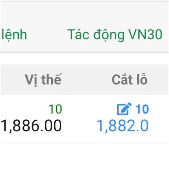
Task: Click the Cắt lỗ header label
Action: click(x=130, y=79)
